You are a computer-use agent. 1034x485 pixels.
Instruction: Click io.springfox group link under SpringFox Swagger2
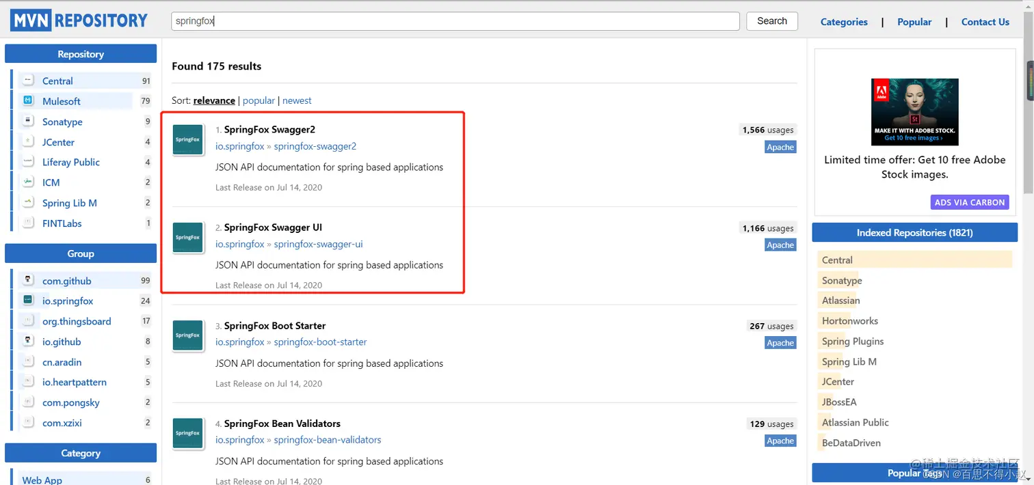click(240, 146)
